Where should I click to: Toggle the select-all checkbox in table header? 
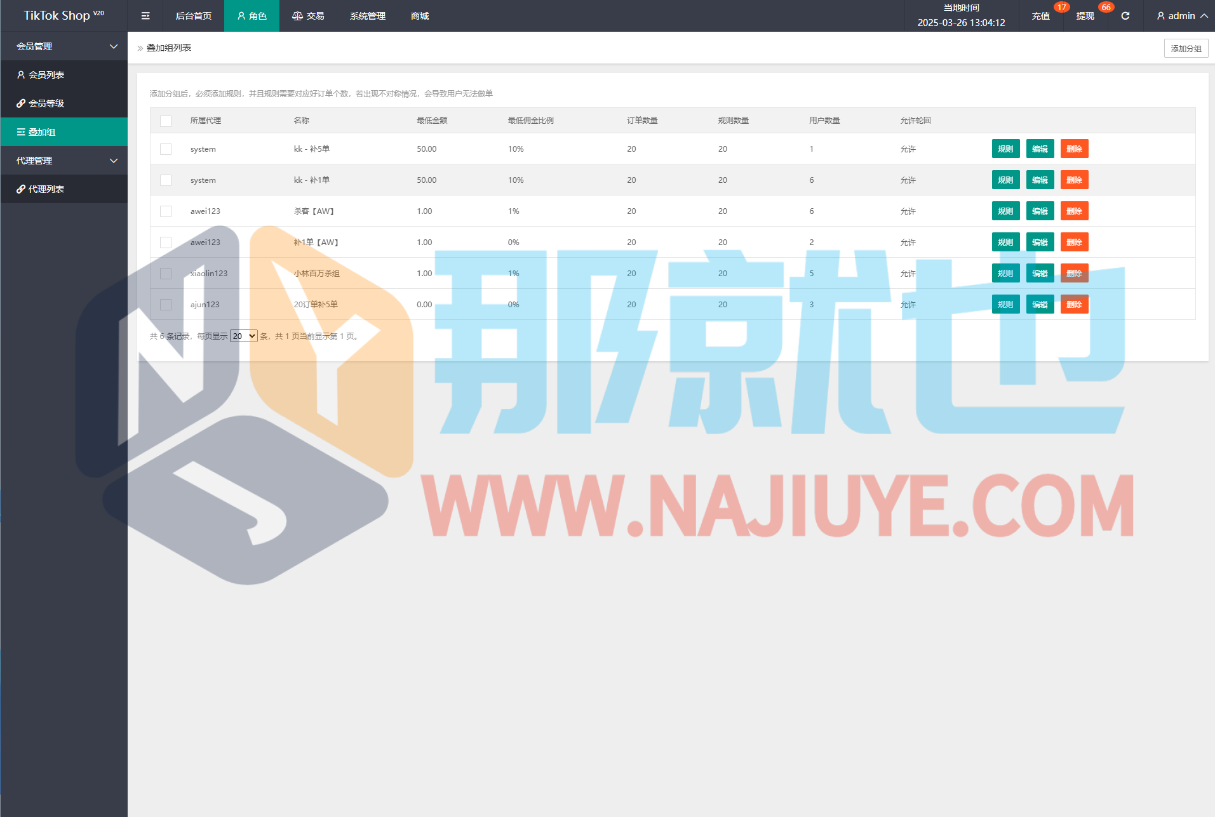tap(166, 121)
